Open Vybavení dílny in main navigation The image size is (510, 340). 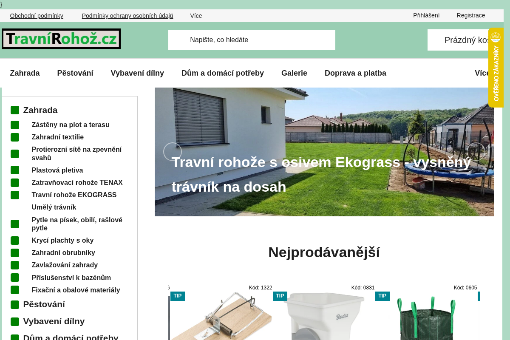pos(137,73)
